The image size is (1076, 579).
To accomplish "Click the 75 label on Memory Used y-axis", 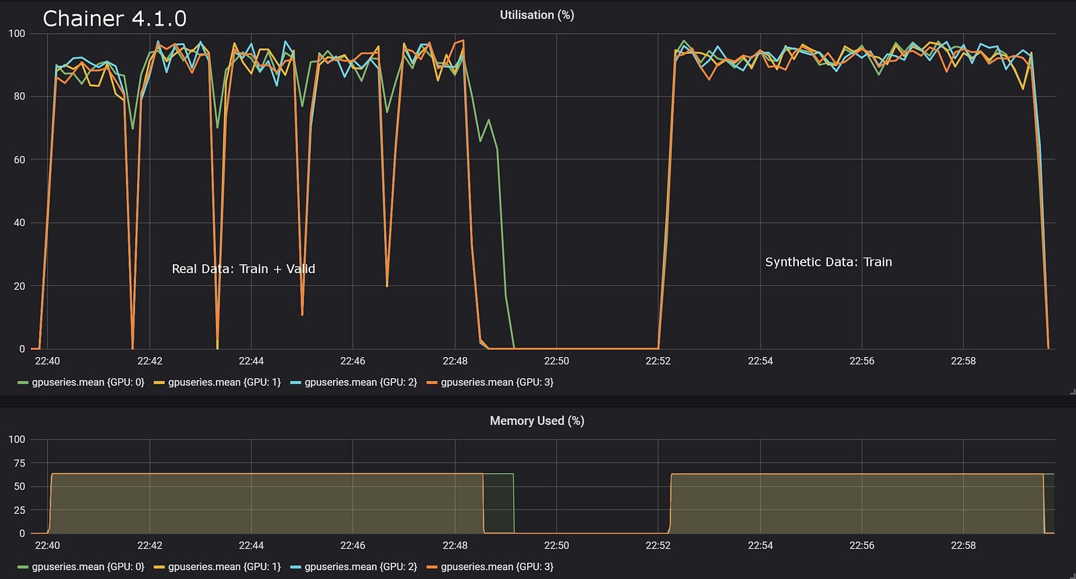I will click(20, 463).
